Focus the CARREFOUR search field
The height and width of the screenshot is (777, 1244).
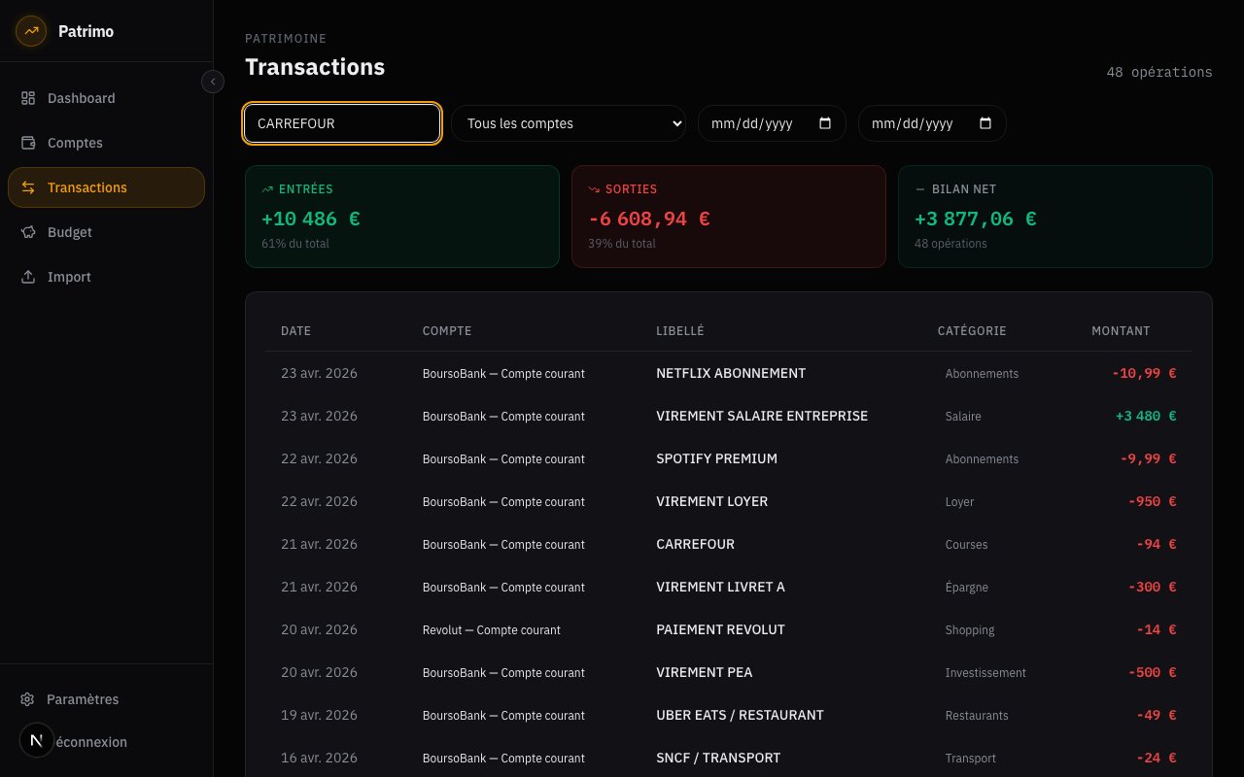(342, 123)
